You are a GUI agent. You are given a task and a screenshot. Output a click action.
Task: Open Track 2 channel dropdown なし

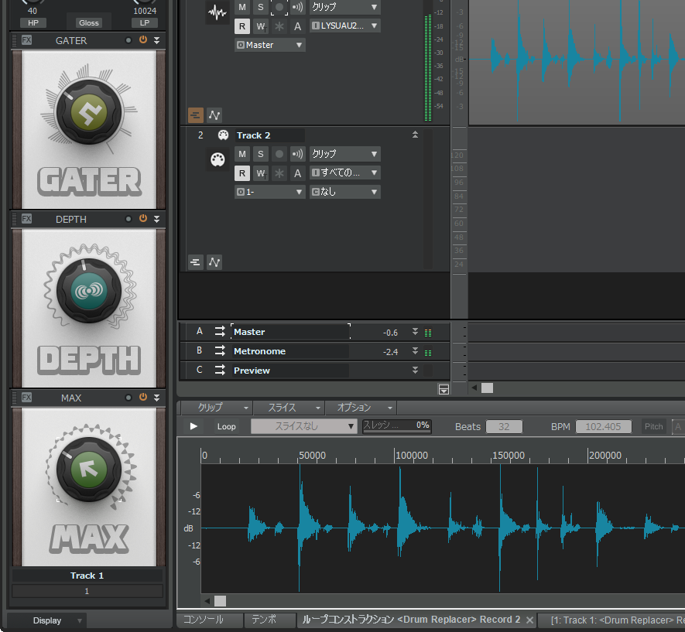[344, 192]
